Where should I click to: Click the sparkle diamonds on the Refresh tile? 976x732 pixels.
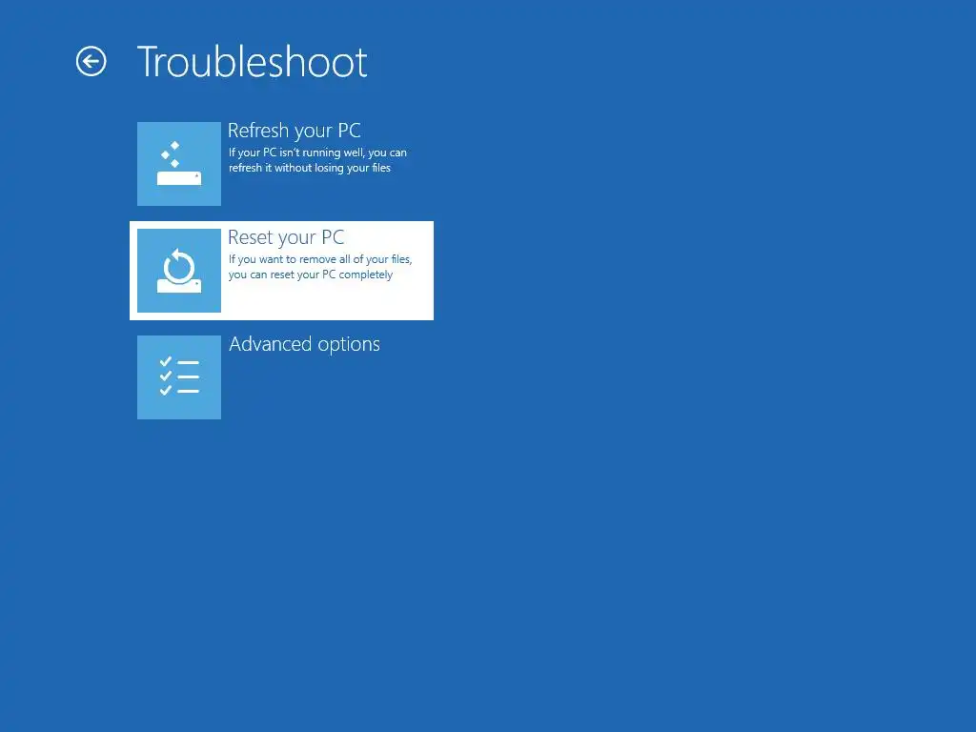tap(172, 154)
